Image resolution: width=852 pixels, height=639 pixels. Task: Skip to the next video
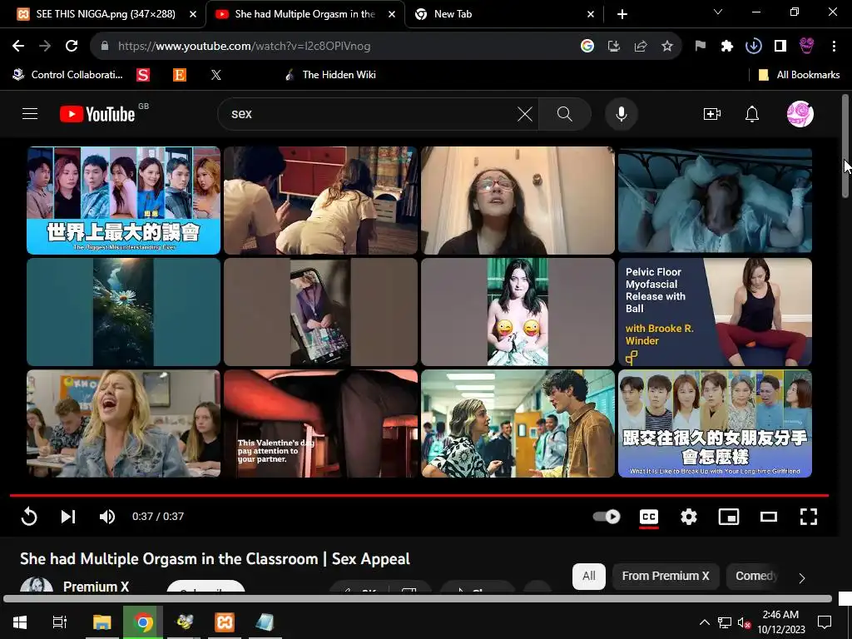pos(68,516)
